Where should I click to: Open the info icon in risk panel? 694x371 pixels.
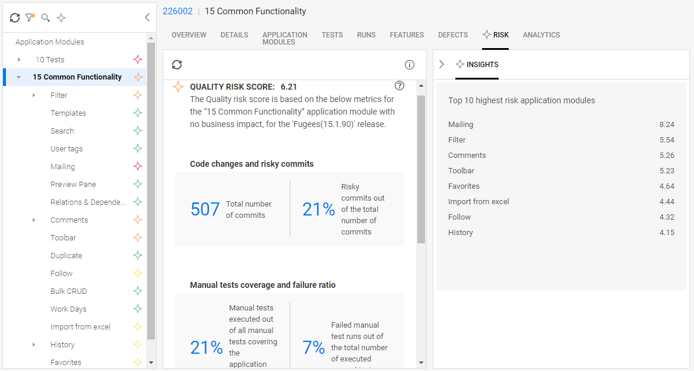(x=409, y=65)
